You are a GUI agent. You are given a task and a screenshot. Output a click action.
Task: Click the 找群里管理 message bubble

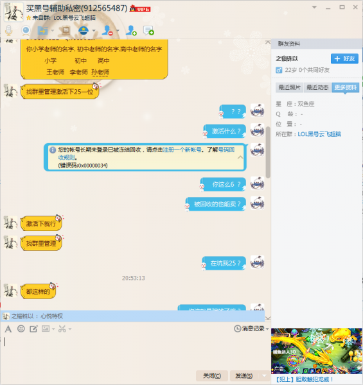pos(41,243)
